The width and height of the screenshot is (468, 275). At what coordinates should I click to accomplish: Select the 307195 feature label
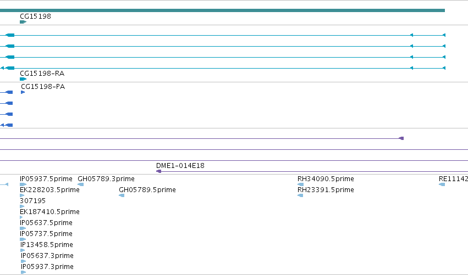(32, 201)
